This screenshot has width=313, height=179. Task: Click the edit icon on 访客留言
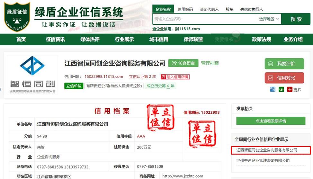[x=174, y=63]
